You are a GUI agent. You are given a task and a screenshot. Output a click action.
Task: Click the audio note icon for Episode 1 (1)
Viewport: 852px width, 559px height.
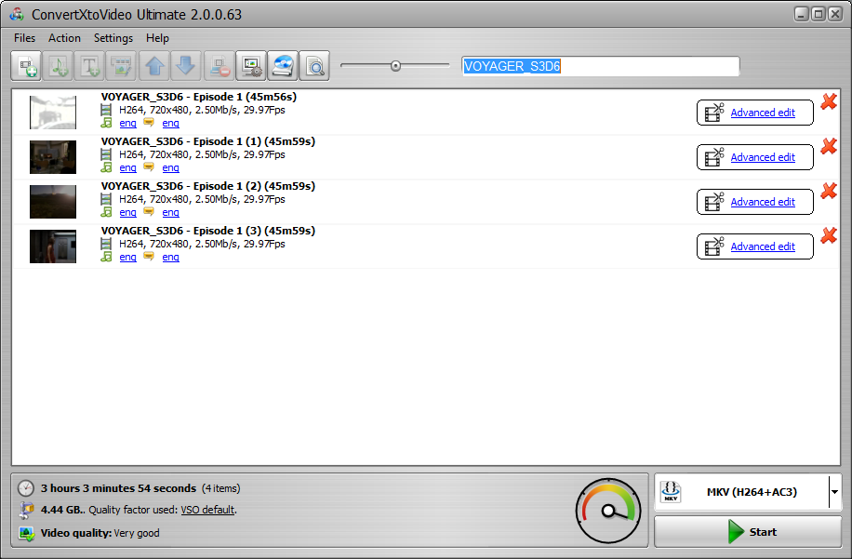[106, 167]
